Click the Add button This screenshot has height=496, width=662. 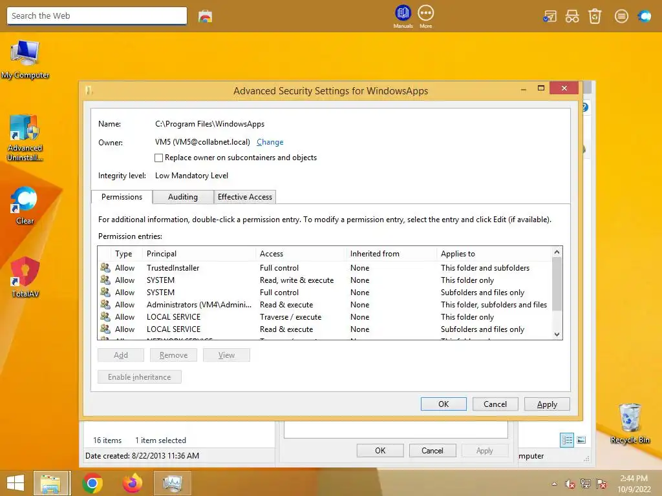coord(121,355)
